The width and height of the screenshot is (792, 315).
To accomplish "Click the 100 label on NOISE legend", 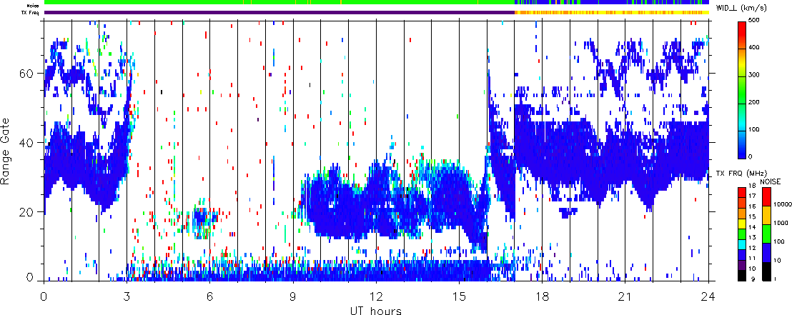I will (x=779, y=242).
